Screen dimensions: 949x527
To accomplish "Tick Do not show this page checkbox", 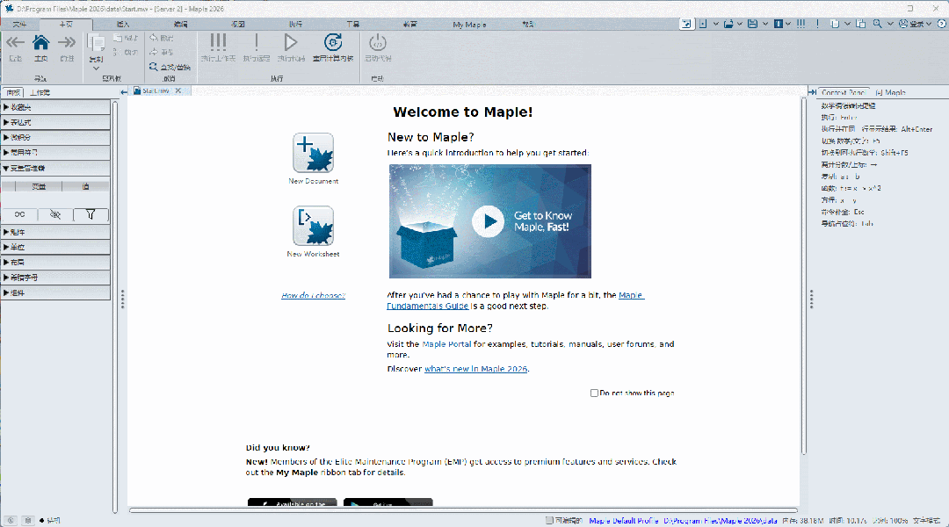I will pyautogui.click(x=594, y=393).
